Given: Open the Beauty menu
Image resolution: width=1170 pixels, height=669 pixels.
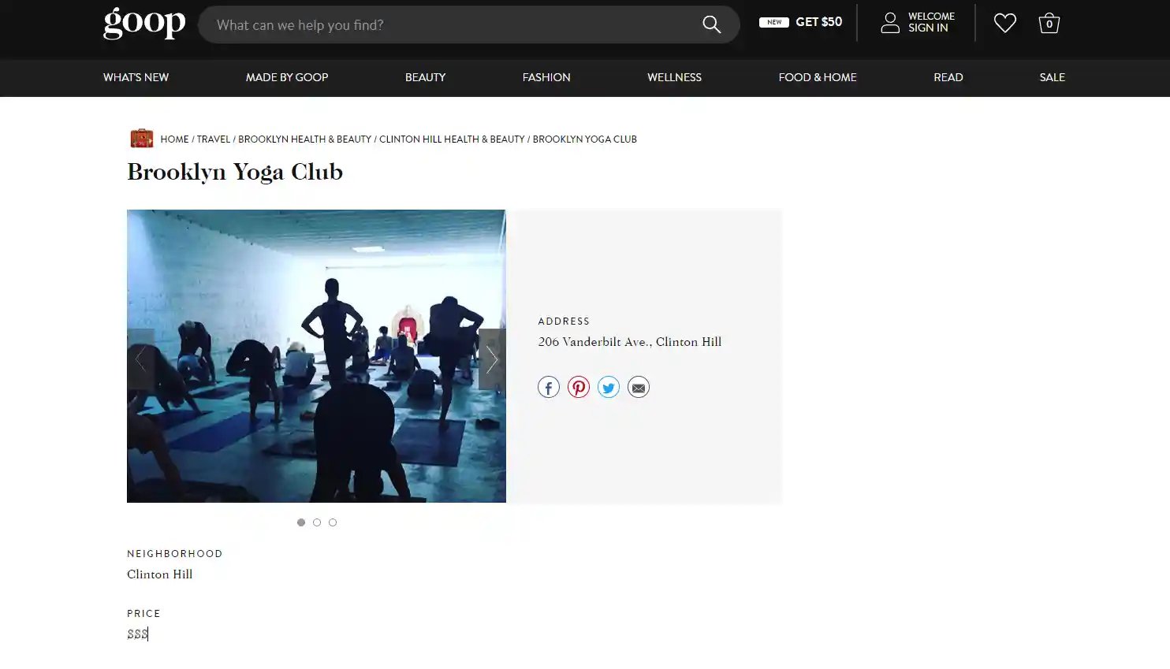Looking at the screenshot, I should coord(425,77).
